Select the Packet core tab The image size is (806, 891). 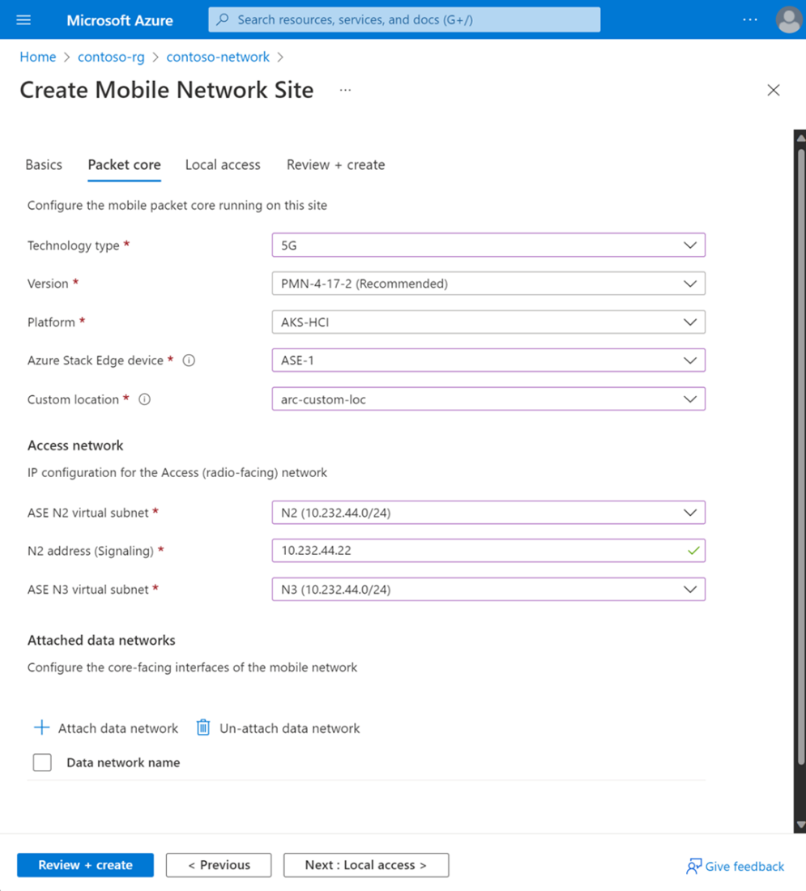[125, 164]
